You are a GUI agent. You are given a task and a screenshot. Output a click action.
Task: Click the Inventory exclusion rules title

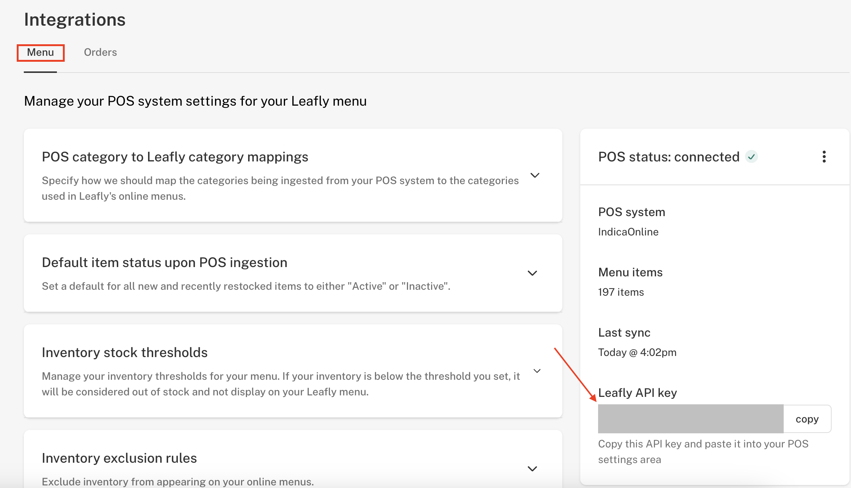tap(119, 458)
